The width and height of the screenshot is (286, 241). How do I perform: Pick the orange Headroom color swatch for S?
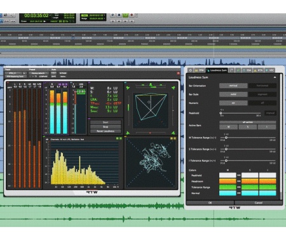click(250, 181)
